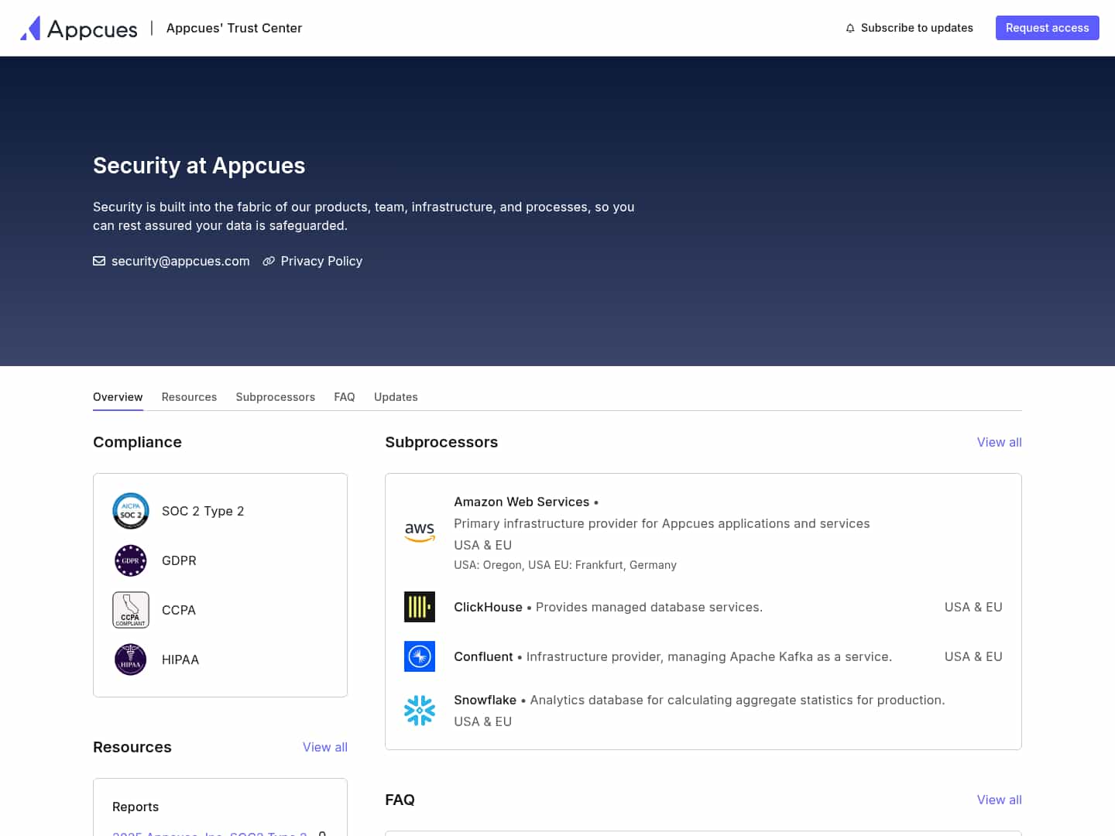Click the link icon before Privacy Policy

pos(269,261)
